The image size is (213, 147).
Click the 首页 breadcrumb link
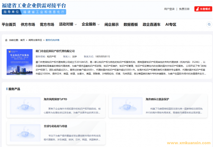click(23, 40)
